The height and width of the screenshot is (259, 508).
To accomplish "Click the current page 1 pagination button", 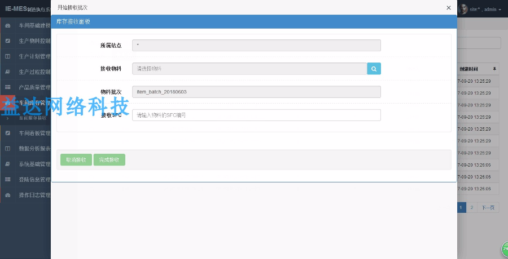I will [461, 208].
